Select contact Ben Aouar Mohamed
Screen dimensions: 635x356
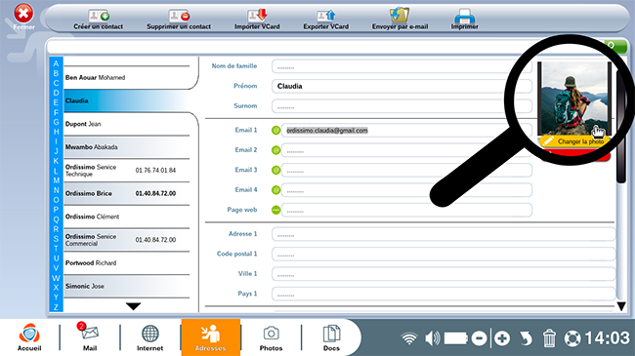click(127, 78)
